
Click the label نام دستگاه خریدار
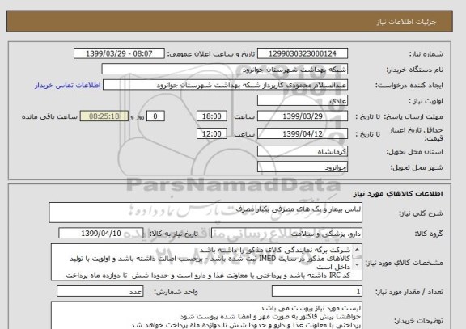(x=414, y=70)
